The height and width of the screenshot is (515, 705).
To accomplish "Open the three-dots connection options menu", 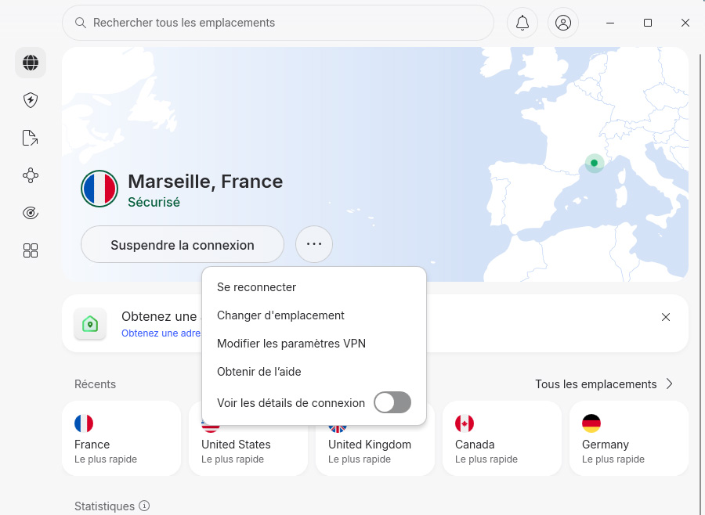I will [313, 244].
